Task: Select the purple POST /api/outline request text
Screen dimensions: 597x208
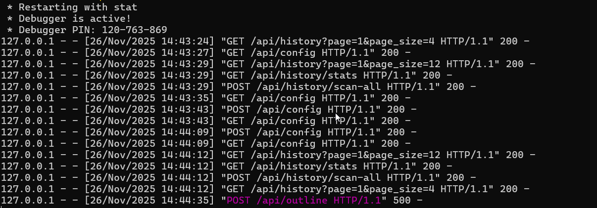Action: pos(304,200)
